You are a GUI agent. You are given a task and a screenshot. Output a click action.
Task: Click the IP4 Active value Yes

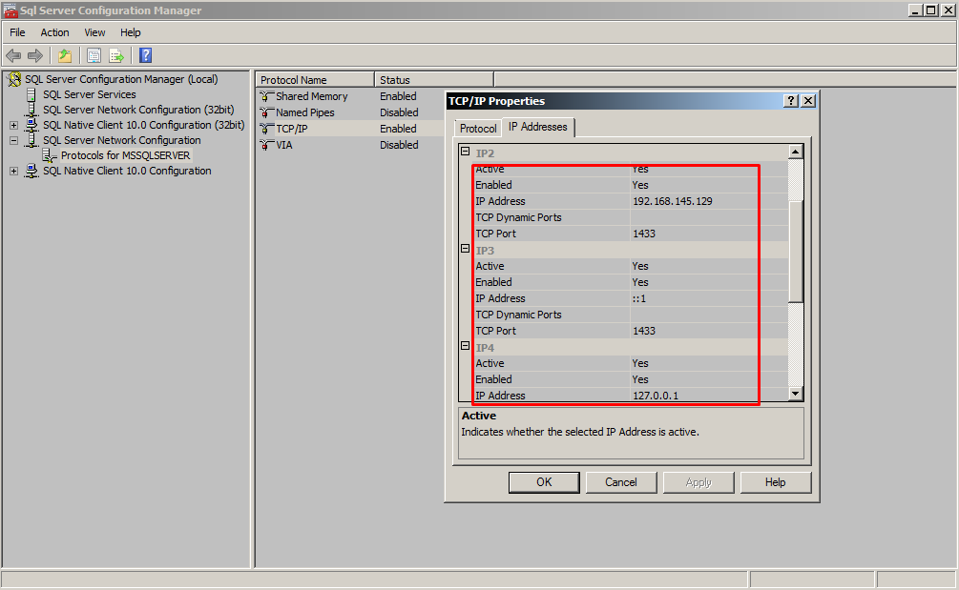coord(640,363)
